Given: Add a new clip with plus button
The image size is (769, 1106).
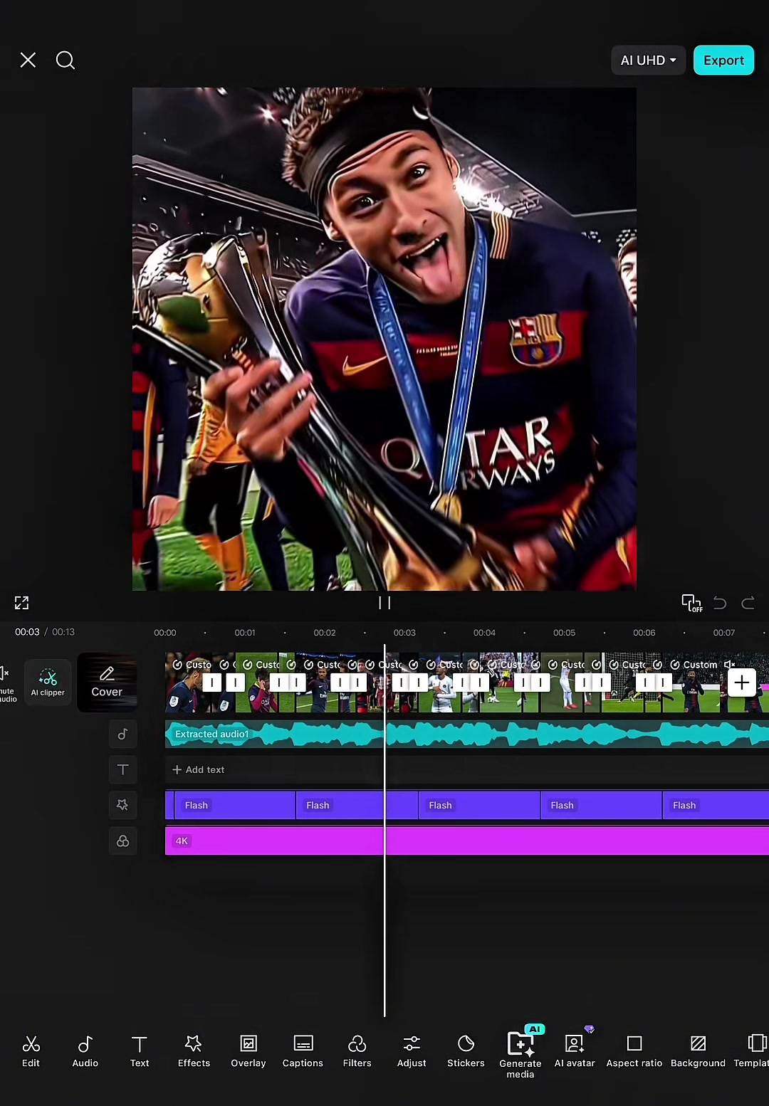Looking at the screenshot, I should point(742,683).
